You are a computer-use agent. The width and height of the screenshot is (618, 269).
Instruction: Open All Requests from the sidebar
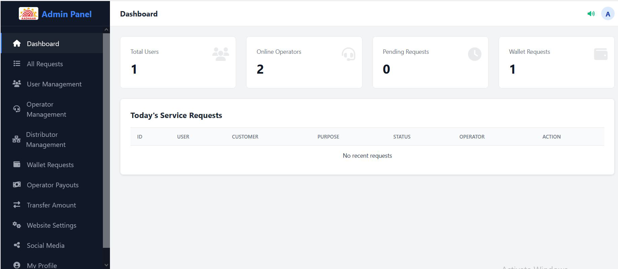(x=45, y=64)
